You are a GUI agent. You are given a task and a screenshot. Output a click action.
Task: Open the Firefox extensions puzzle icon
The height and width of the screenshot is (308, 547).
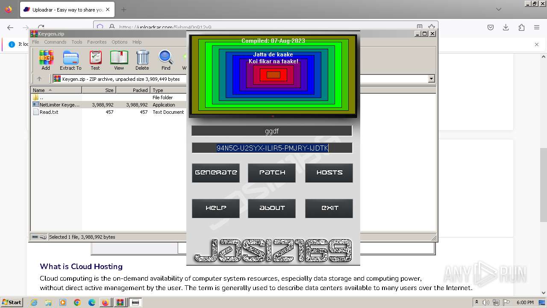521,27
